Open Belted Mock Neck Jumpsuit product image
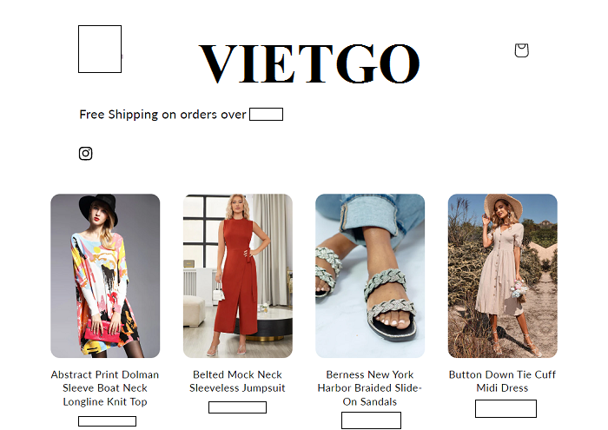Image resolution: width=608 pixels, height=430 pixels. click(x=238, y=275)
